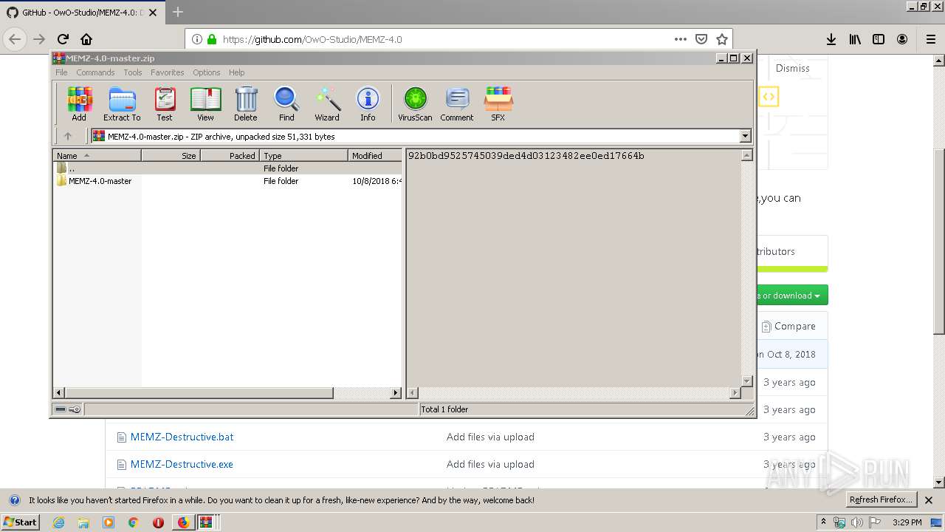This screenshot has height=532, width=945.
Task: Open Internet Explorer from the taskbar
Action: click(58, 522)
